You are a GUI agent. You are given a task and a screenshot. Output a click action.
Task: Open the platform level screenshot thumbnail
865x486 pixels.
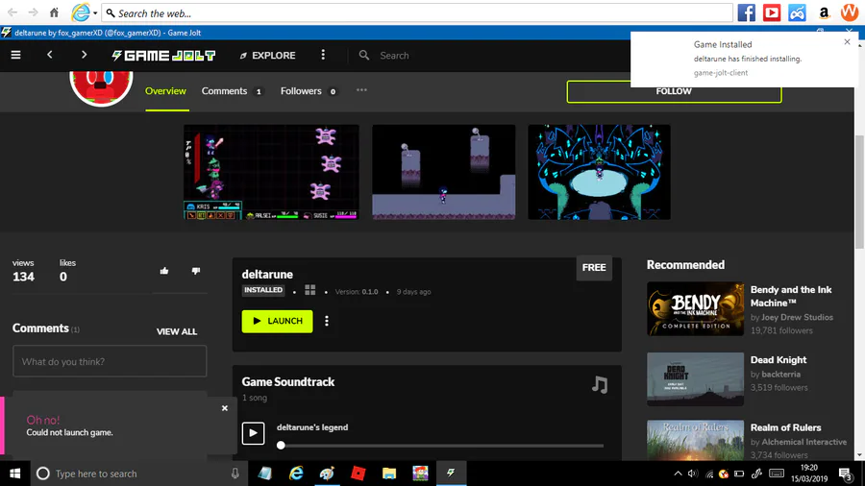[x=443, y=172]
